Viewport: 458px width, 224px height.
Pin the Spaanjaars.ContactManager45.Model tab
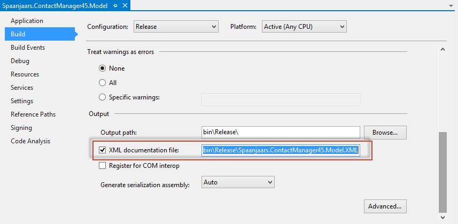tap(114, 5)
